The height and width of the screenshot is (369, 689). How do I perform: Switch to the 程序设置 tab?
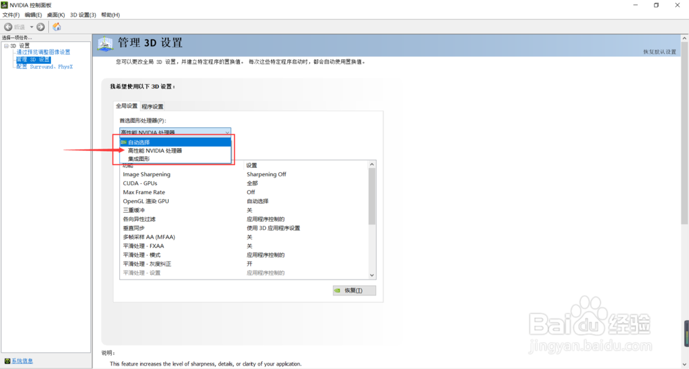click(x=152, y=106)
